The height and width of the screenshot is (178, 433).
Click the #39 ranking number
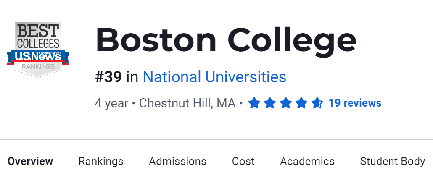pyautogui.click(x=108, y=77)
